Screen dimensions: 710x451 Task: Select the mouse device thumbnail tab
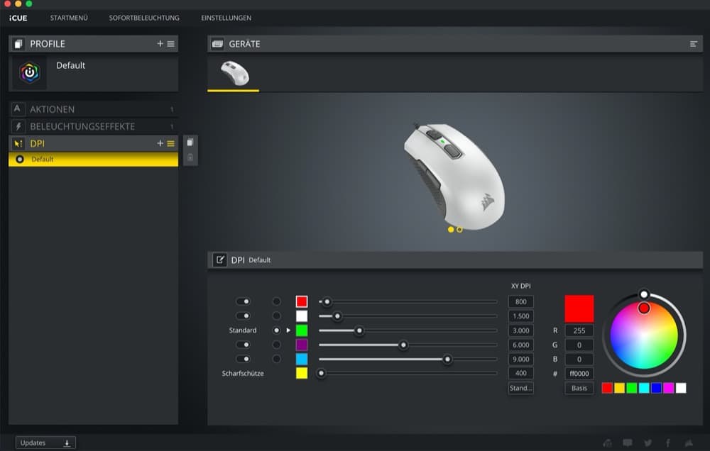[x=234, y=74]
